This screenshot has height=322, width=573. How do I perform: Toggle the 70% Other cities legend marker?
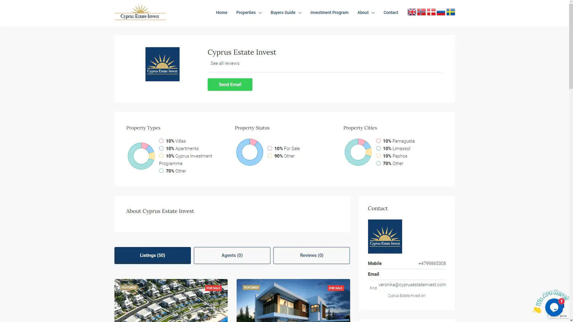point(378,164)
